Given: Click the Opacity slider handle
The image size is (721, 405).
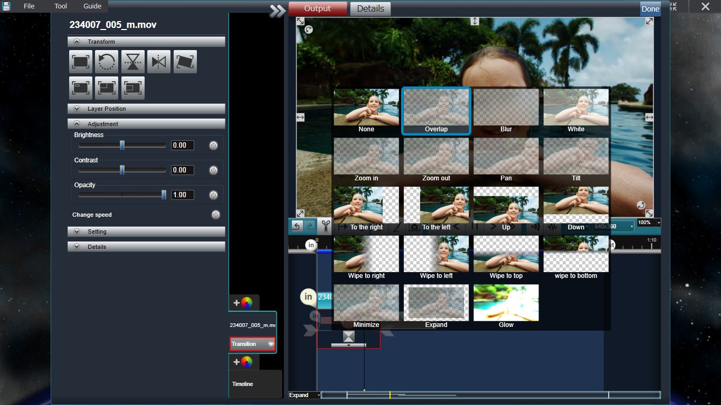Looking at the screenshot, I should click(164, 195).
